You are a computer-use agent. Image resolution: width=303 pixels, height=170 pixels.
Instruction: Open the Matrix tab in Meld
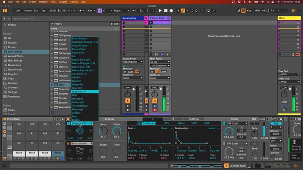181,123
